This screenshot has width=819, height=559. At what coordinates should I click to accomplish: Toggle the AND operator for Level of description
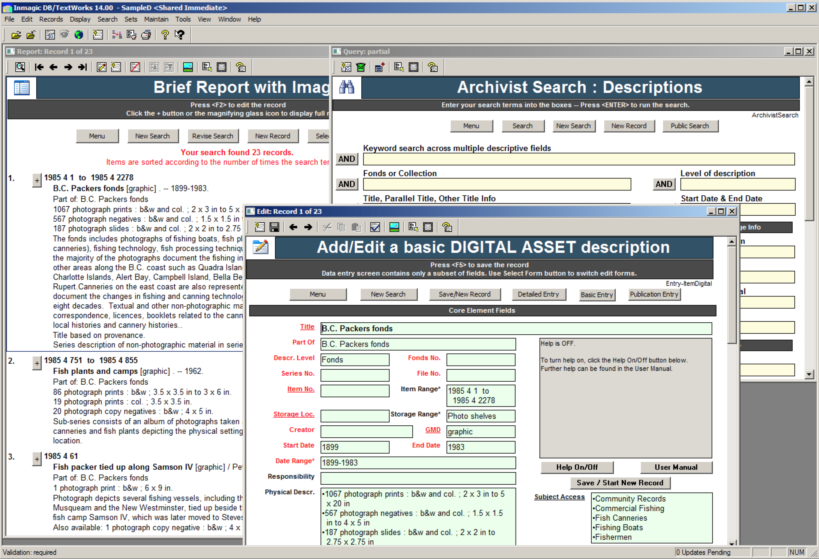click(664, 184)
